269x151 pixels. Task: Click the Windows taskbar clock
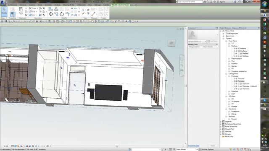click(264, 146)
